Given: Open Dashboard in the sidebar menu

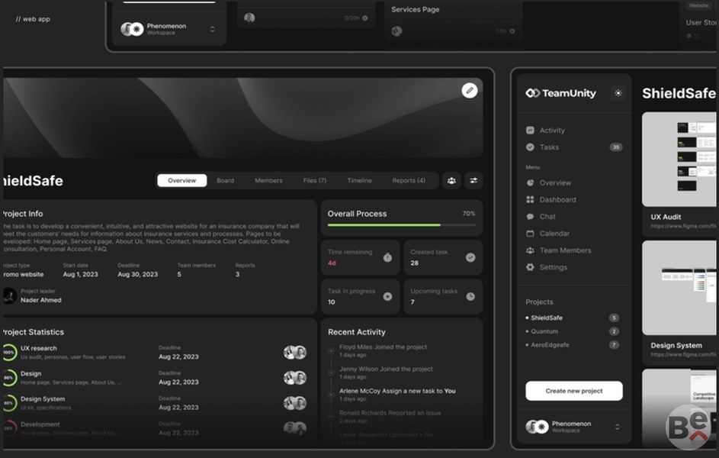Looking at the screenshot, I should [551, 200].
